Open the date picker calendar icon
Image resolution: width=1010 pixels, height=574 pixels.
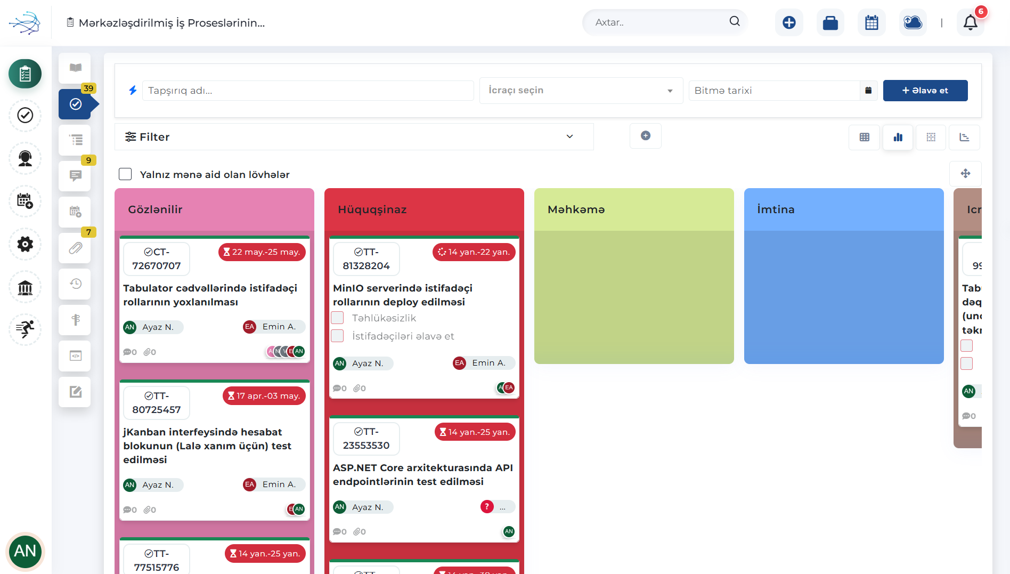point(868,90)
